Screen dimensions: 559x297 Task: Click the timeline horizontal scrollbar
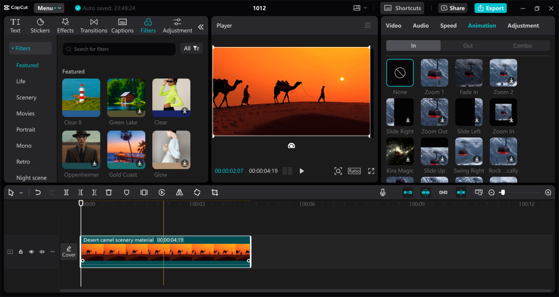click(306, 290)
